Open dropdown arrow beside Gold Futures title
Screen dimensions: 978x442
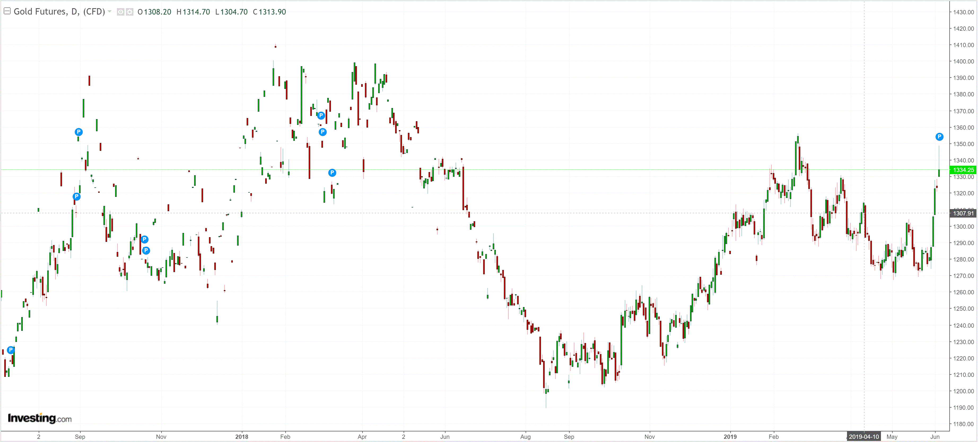click(110, 11)
